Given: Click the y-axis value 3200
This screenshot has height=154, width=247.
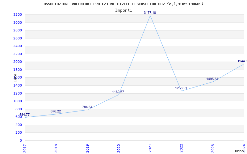Looking at the screenshot, I should pyautogui.click(x=18, y=15).
